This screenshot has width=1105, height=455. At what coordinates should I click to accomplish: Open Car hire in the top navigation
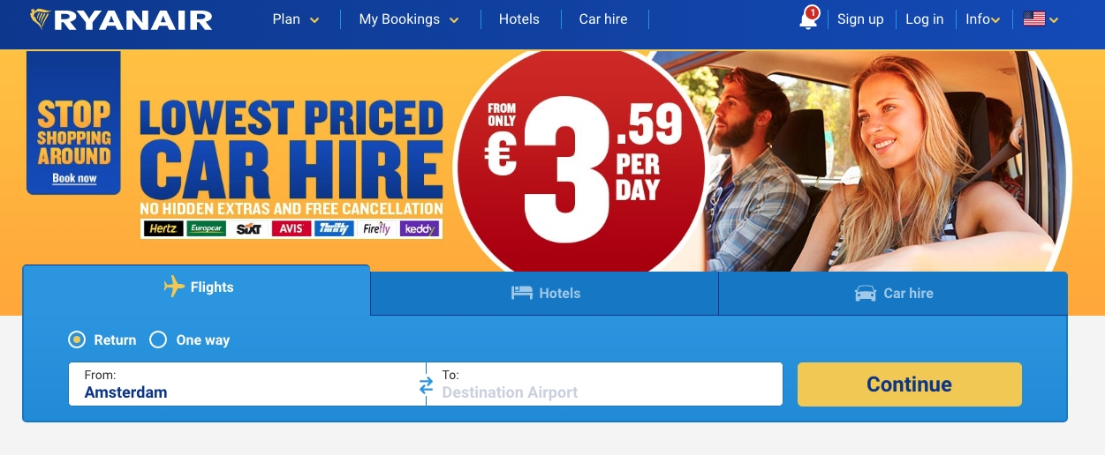(603, 19)
